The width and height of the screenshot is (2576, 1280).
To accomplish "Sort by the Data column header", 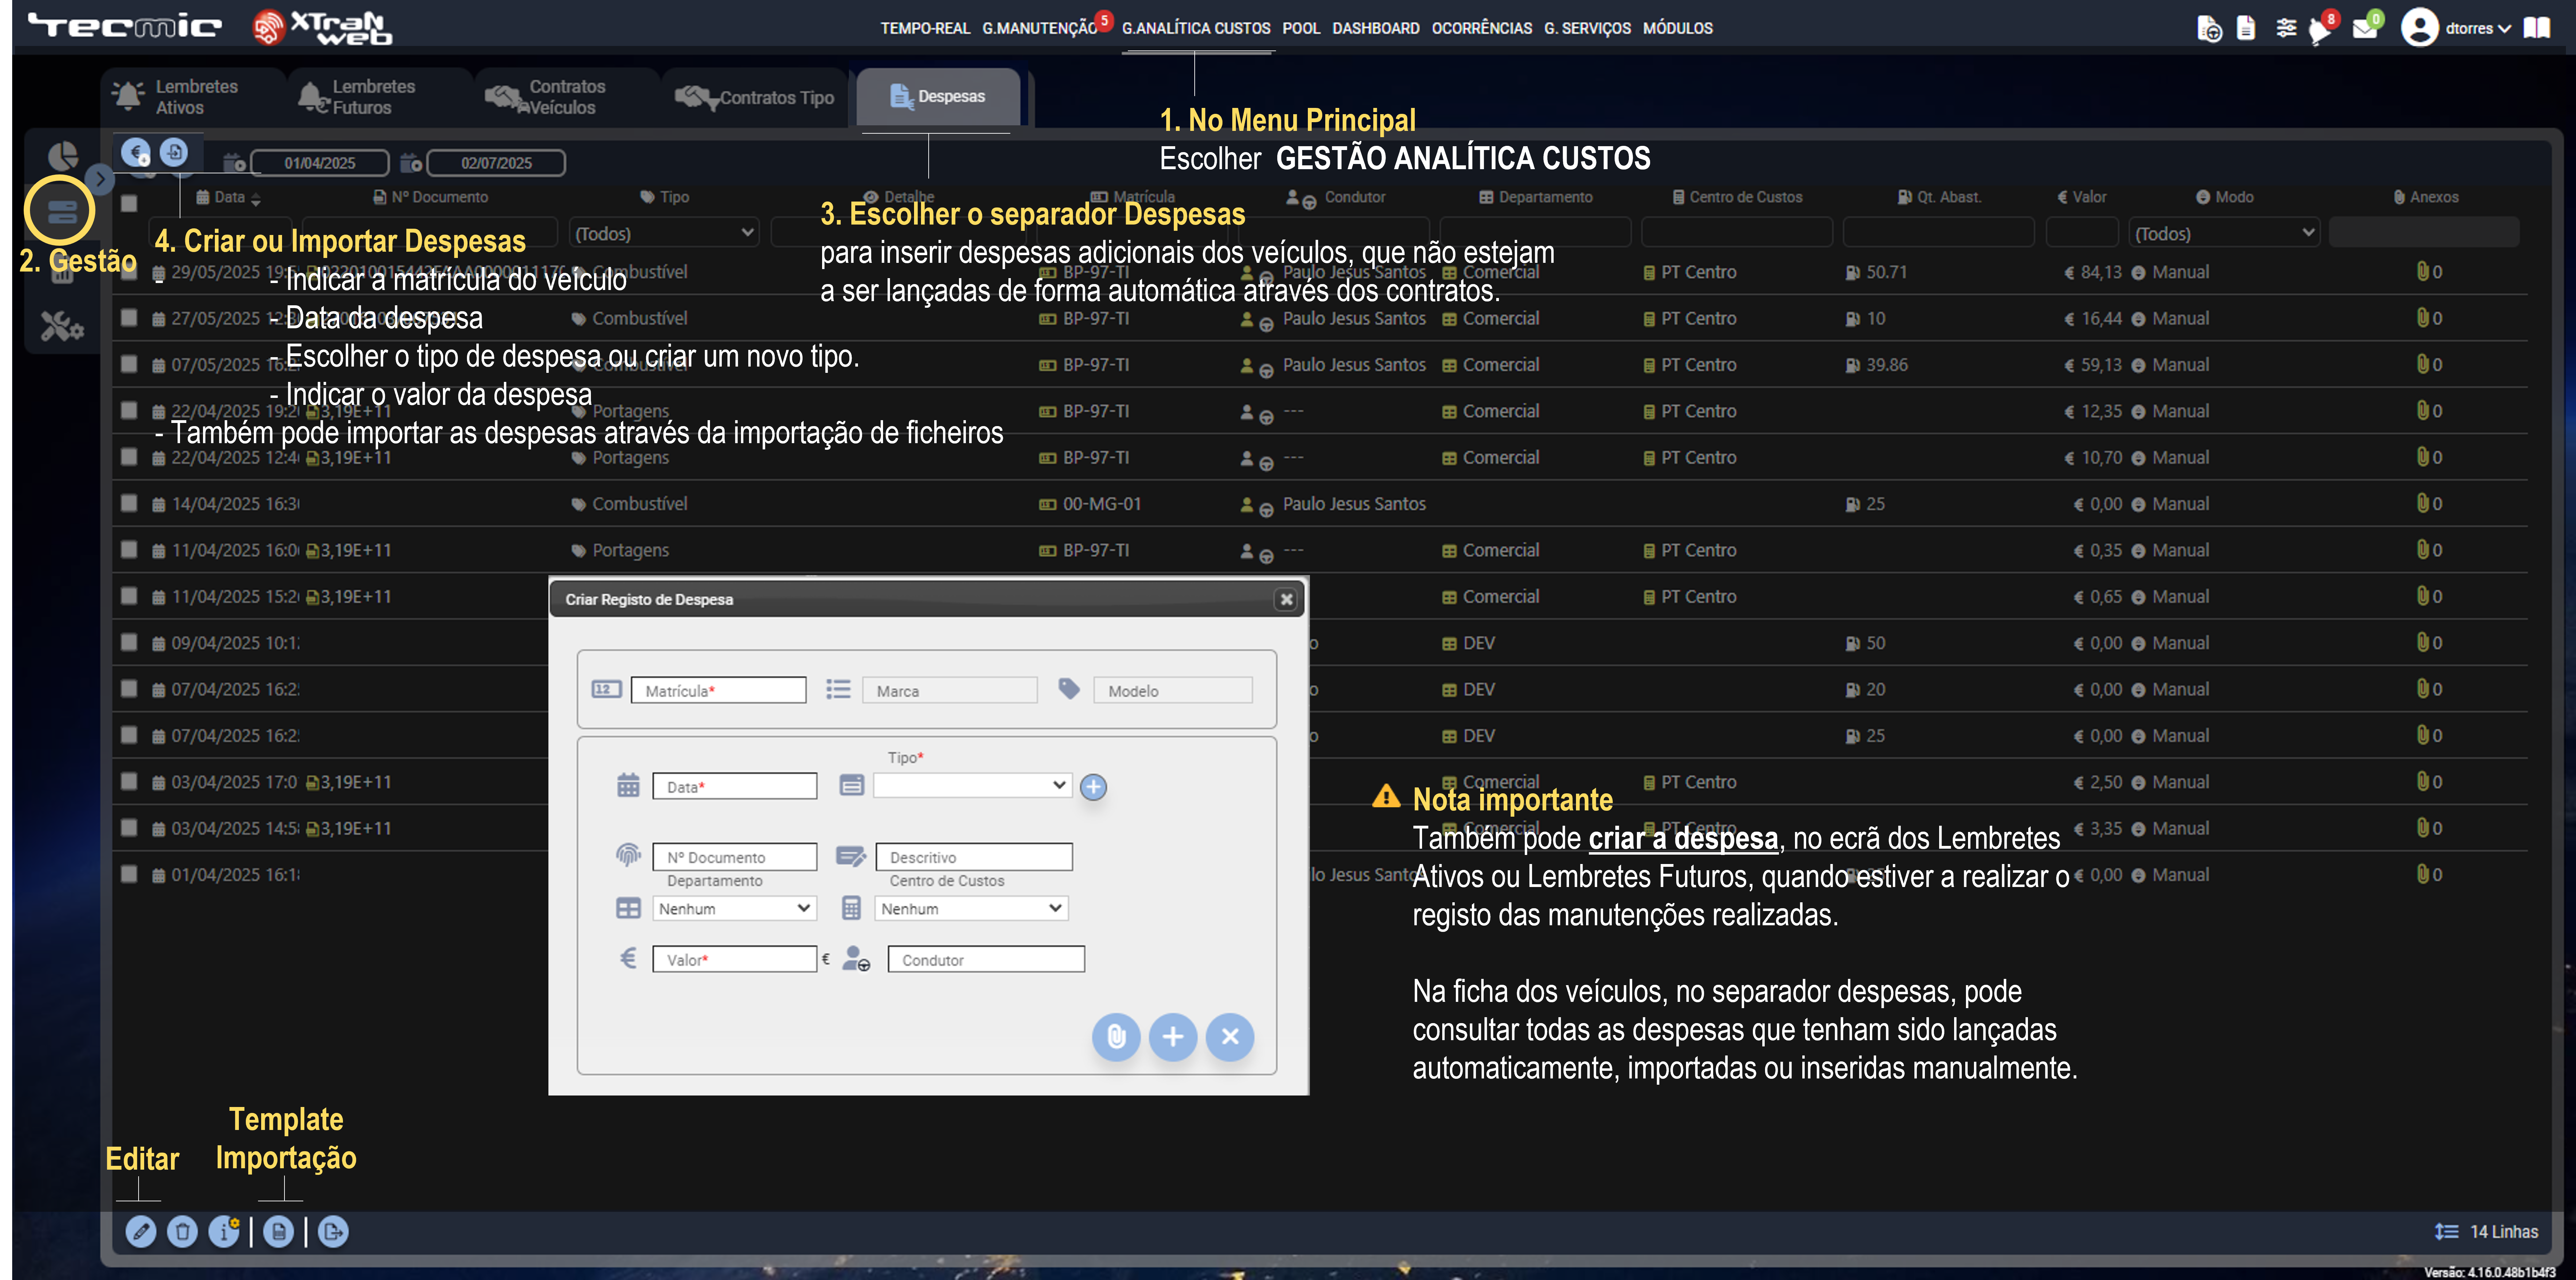I will (x=229, y=197).
